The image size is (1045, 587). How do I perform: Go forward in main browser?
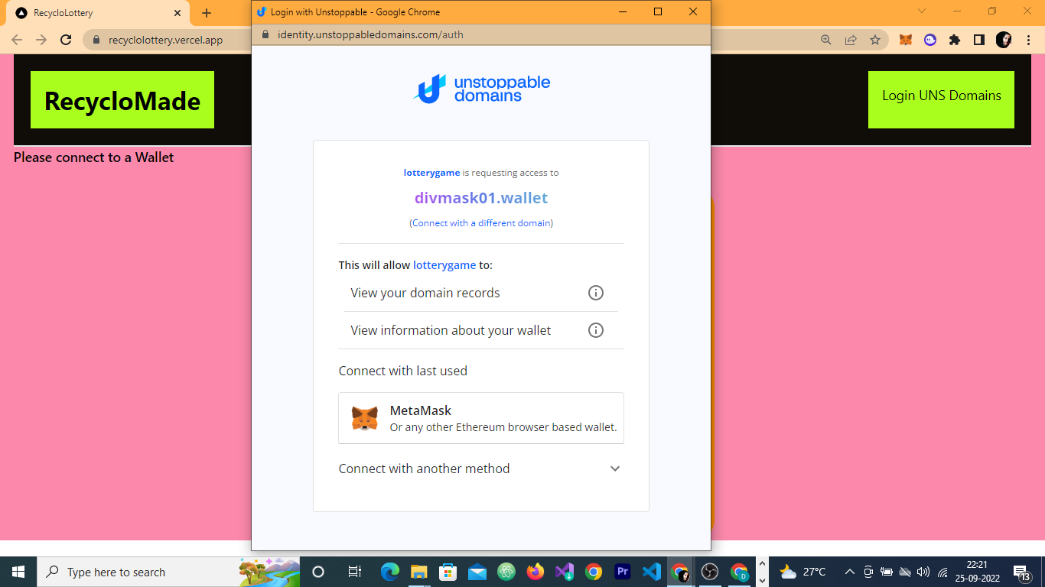(x=41, y=40)
